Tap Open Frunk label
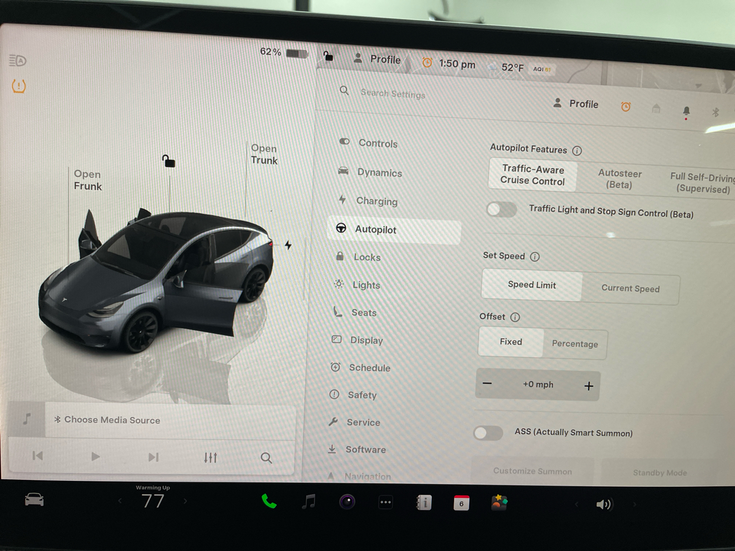735x551 pixels. coord(87,180)
